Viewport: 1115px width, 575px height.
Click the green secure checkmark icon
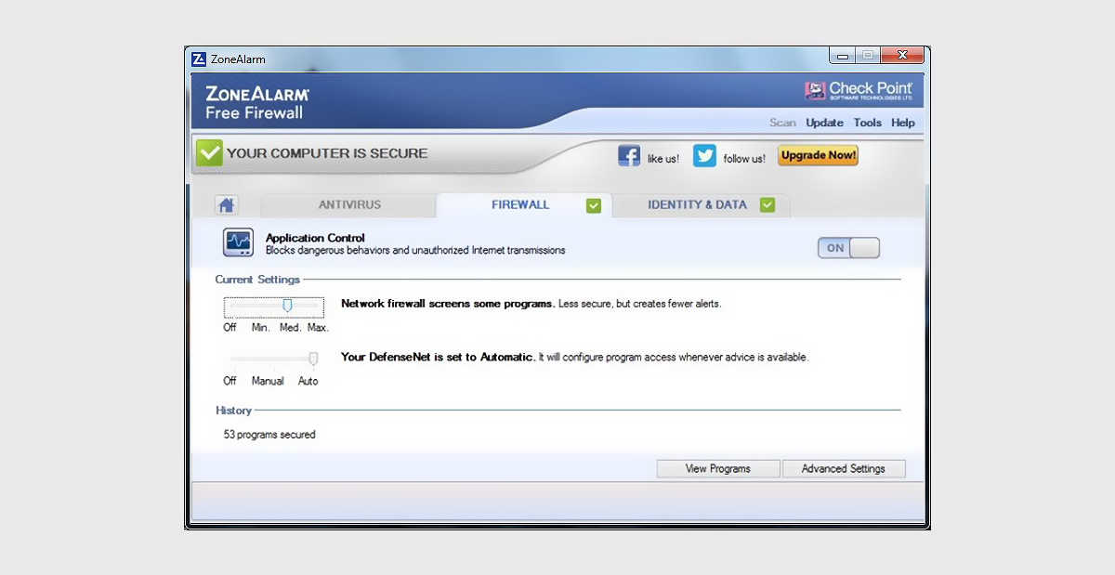pyautogui.click(x=209, y=153)
